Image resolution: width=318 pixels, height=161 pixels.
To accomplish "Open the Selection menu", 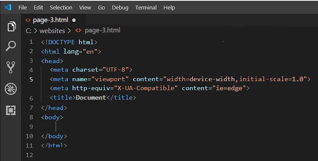I will tap(61, 7).
